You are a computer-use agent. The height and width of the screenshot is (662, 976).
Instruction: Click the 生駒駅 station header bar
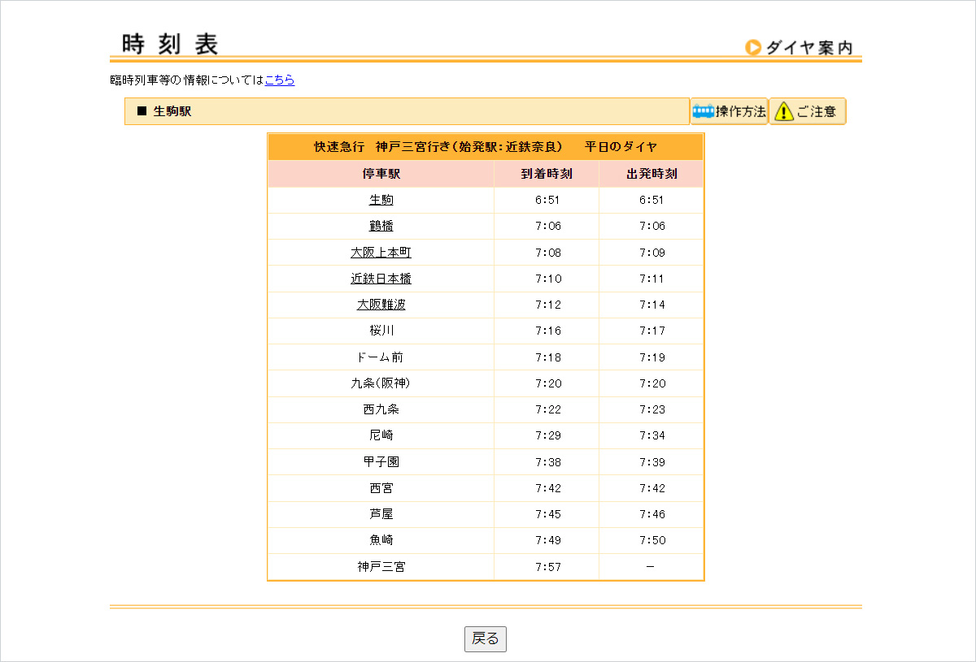407,111
